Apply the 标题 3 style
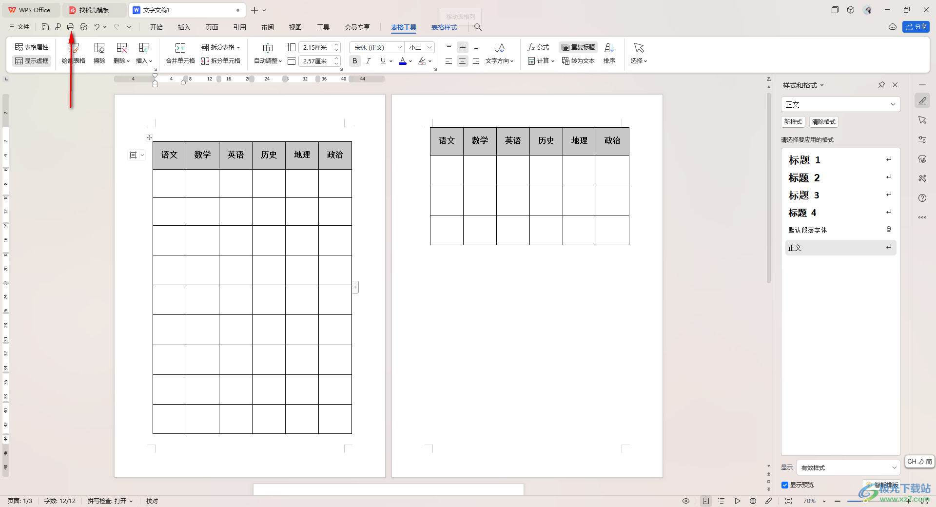This screenshot has height=507, width=936. pos(840,195)
